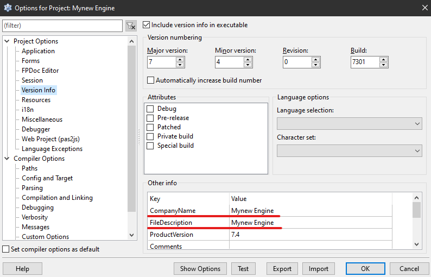Click the filter search field
The height and width of the screenshot is (277, 431).
pos(62,26)
